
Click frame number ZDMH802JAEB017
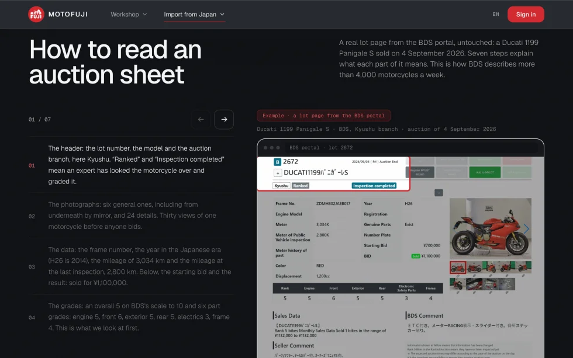(x=333, y=204)
